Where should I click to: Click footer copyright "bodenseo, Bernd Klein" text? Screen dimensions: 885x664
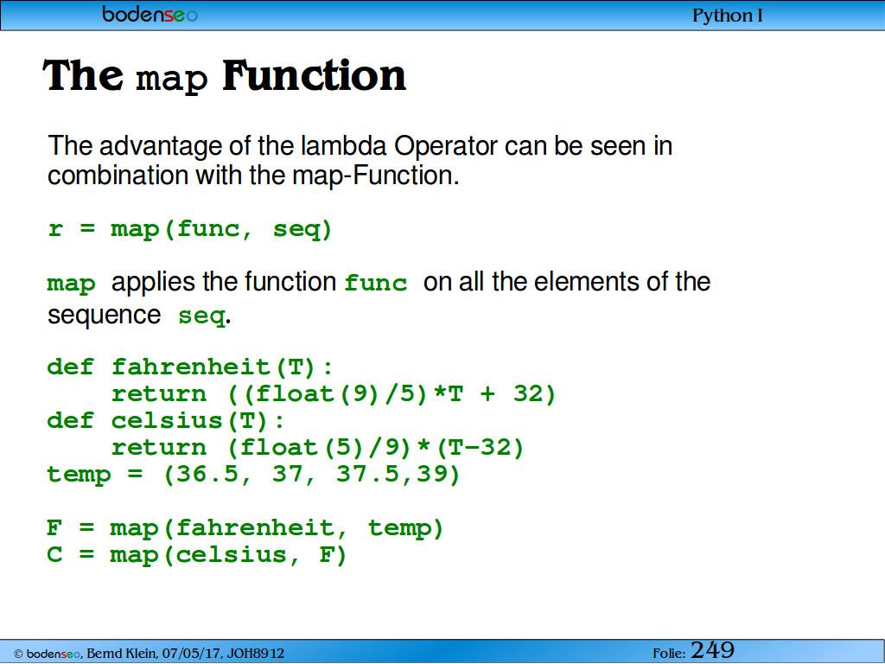(x=85, y=654)
